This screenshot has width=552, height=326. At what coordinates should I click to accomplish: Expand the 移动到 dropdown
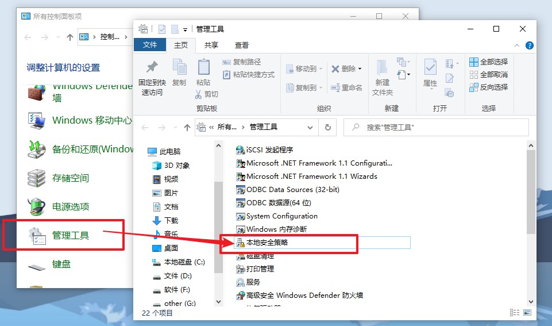pos(320,69)
